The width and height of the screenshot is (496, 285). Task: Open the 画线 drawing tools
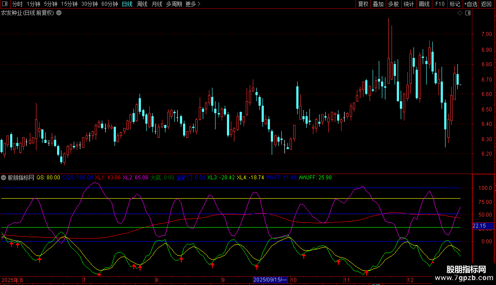424,4
